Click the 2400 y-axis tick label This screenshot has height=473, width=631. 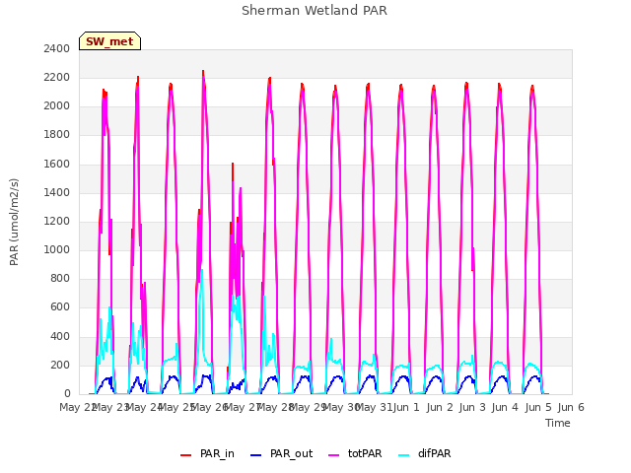[x=57, y=48]
